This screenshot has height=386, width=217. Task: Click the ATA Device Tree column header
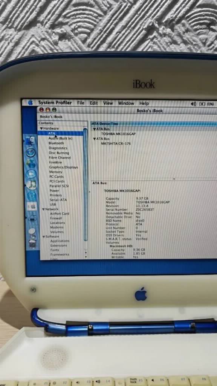pos(154,124)
